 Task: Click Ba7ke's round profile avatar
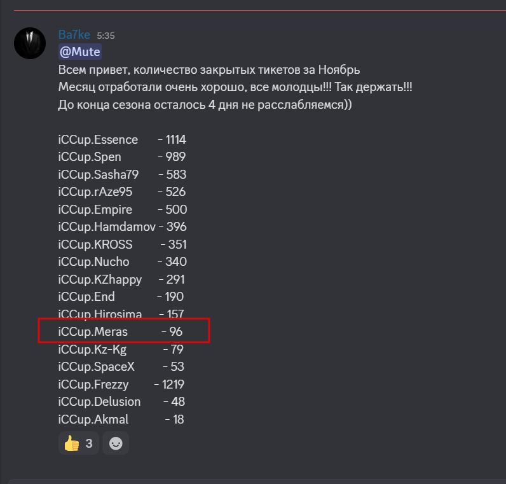[x=30, y=43]
